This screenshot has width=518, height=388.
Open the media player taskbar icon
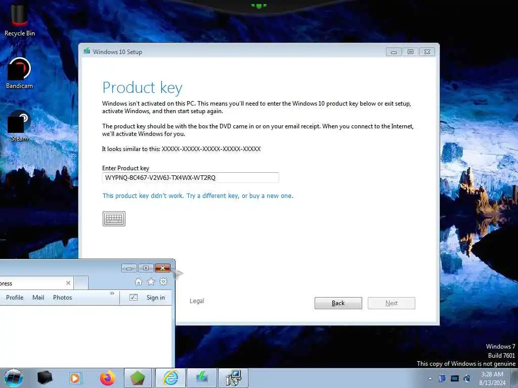(75, 378)
